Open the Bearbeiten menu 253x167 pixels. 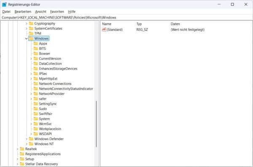(x=23, y=12)
